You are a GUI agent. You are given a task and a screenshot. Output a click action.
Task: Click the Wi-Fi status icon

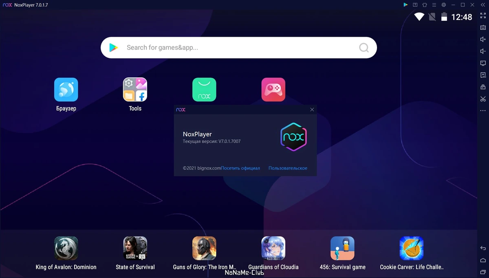(419, 17)
